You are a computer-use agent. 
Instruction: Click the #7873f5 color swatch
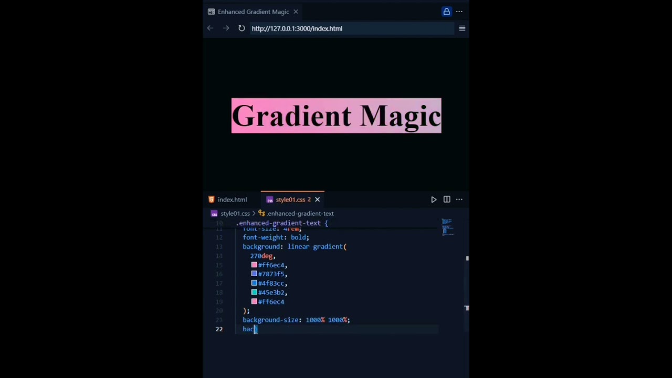click(x=254, y=274)
